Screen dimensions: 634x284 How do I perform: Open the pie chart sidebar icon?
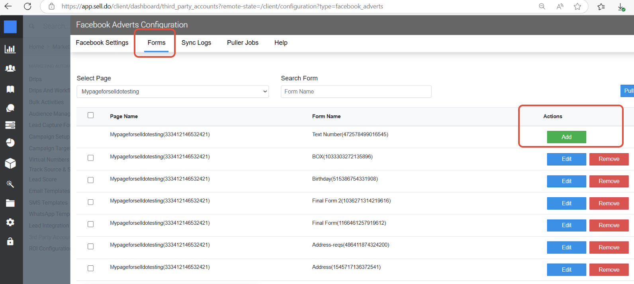(10, 143)
